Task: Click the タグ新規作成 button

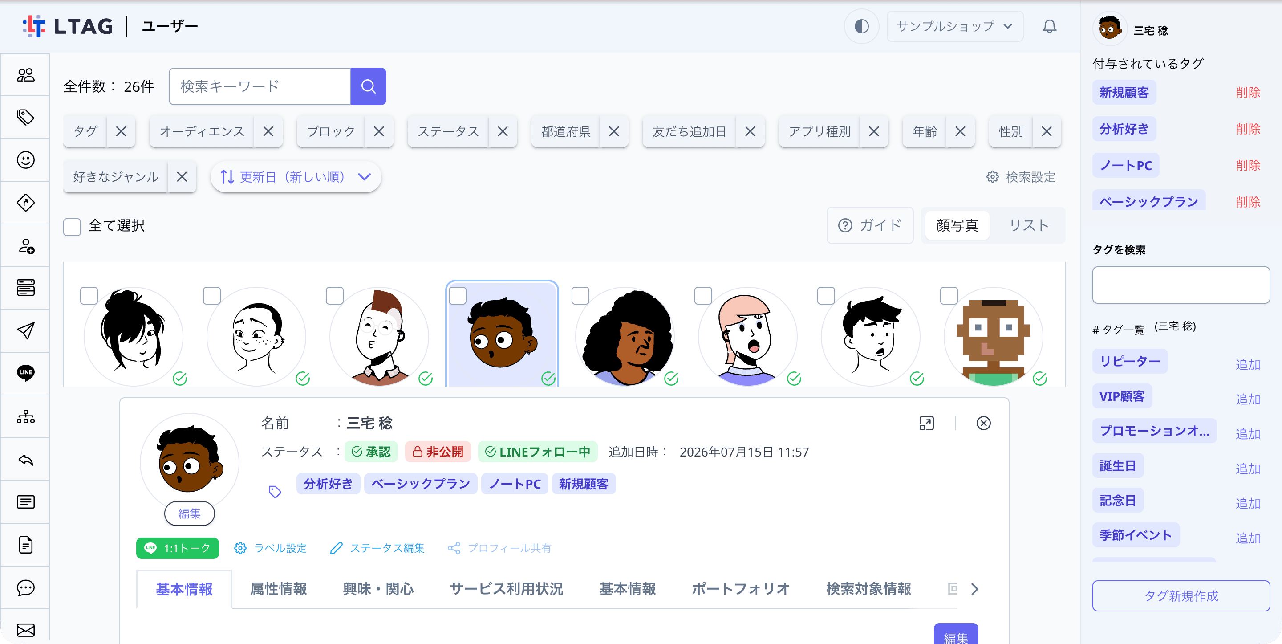Action: click(x=1181, y=596)
